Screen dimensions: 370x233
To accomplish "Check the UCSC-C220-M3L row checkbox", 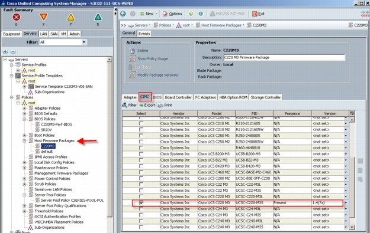I will (x=141, y=196).
